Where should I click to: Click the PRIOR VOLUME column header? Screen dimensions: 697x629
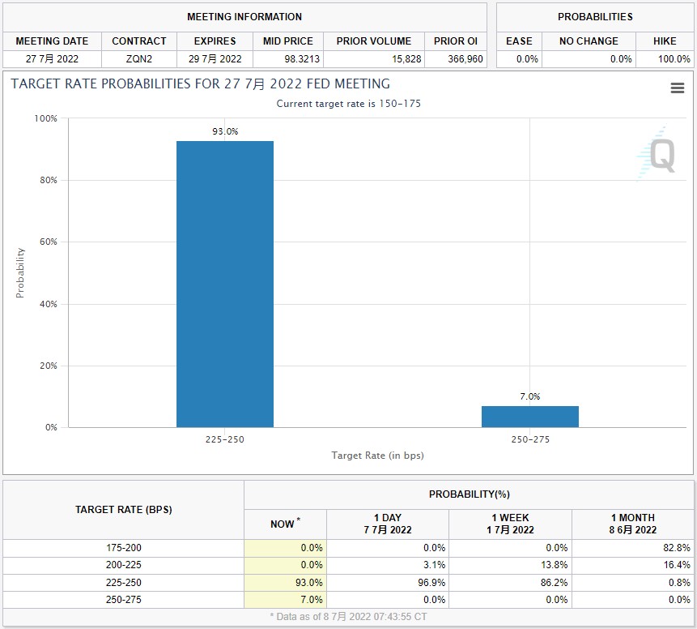coord(374,41)
